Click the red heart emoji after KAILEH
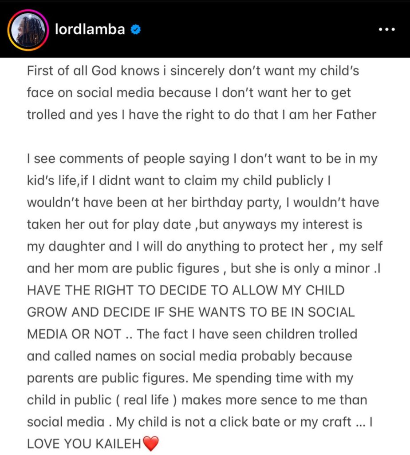Image resolution: width=410 pixels, height=455 pixels. pyautogui.click(x=151, y=443)
